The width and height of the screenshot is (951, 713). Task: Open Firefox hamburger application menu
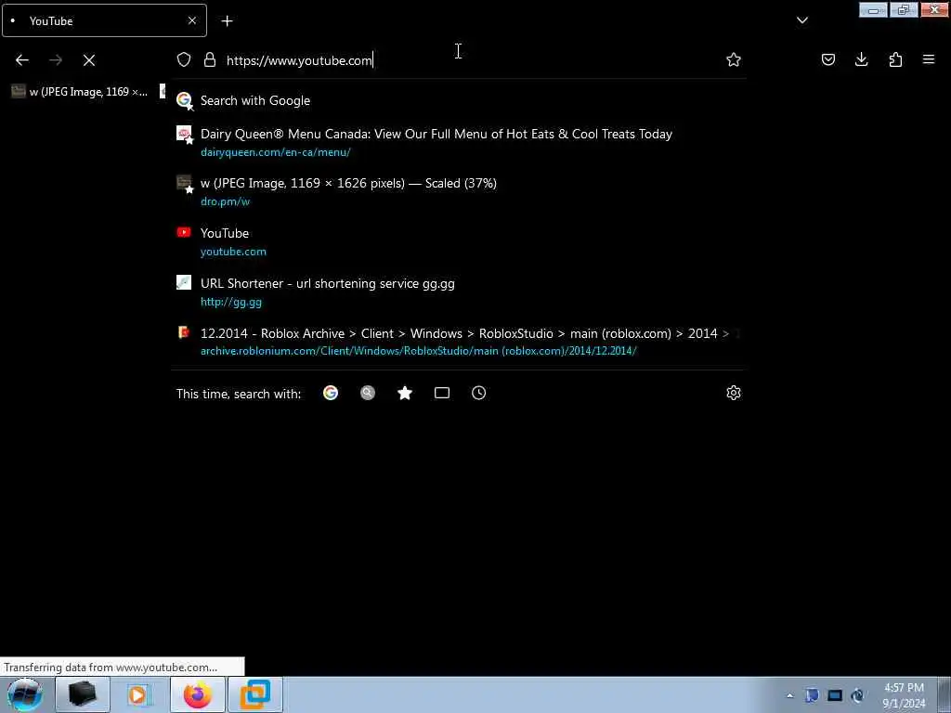tap(929, 59)
